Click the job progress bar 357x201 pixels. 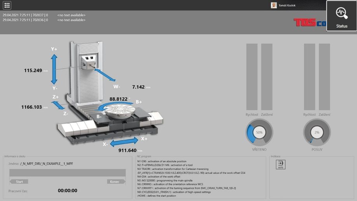[68, 173]
